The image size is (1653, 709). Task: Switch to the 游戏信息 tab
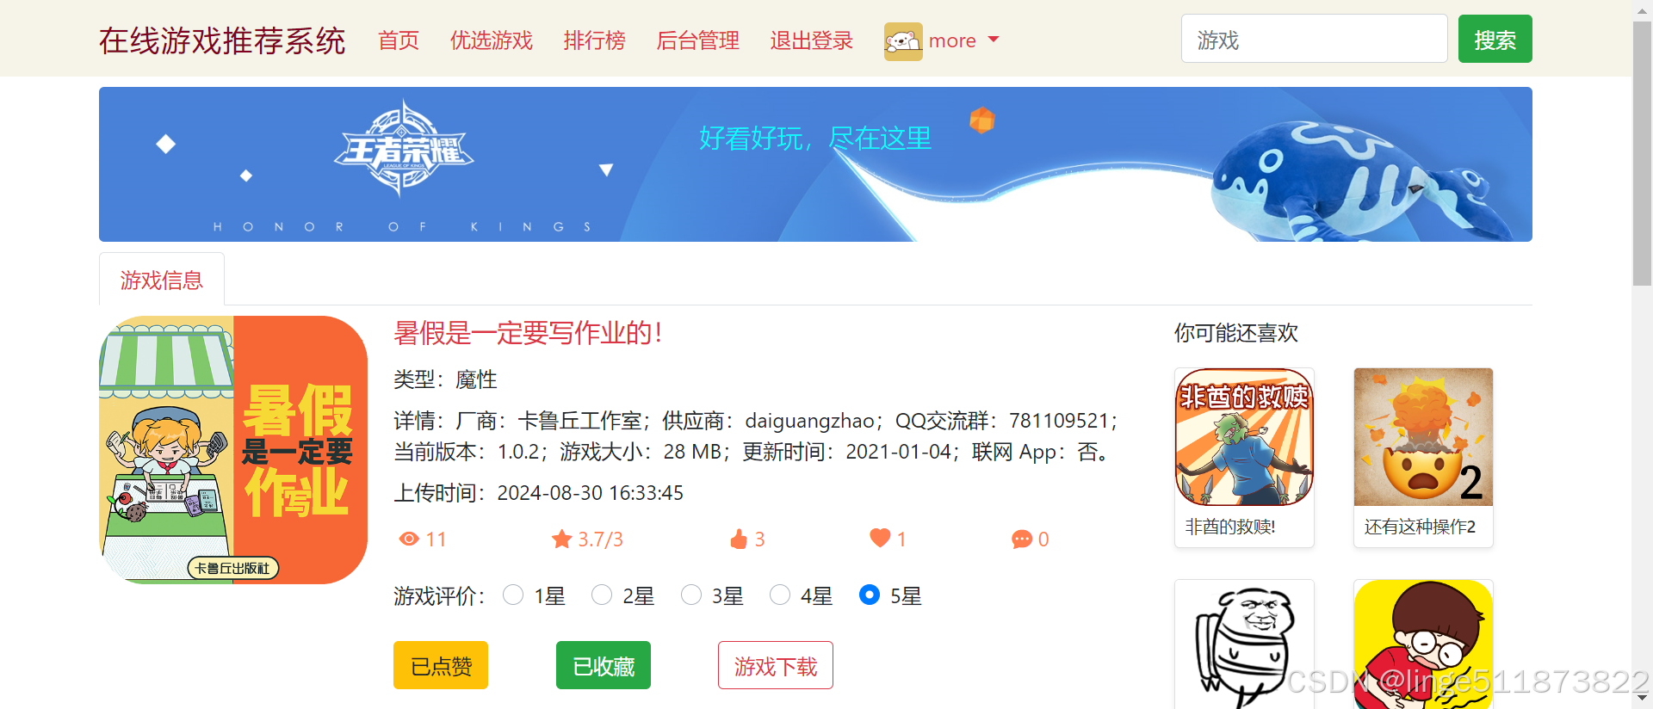pyautogui.click(x=162, y=280)
